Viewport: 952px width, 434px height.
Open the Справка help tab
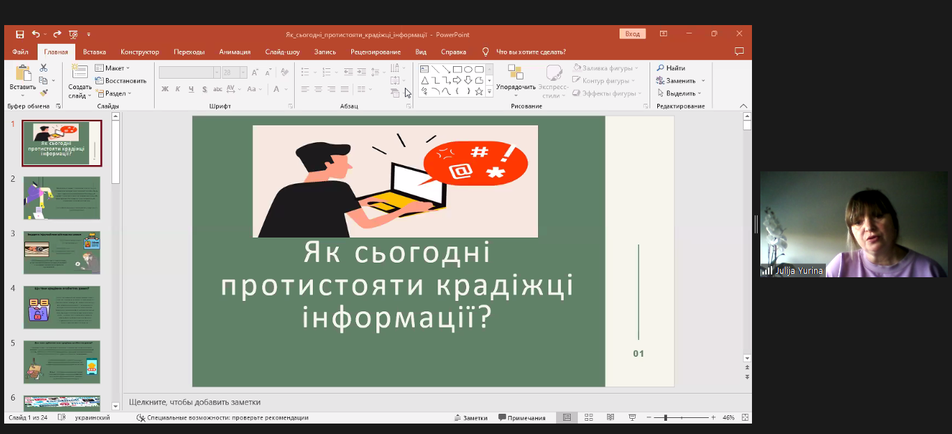point(454,52)
